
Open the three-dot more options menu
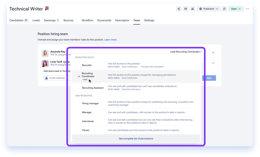pyautogui.click(x=247, y=9)
